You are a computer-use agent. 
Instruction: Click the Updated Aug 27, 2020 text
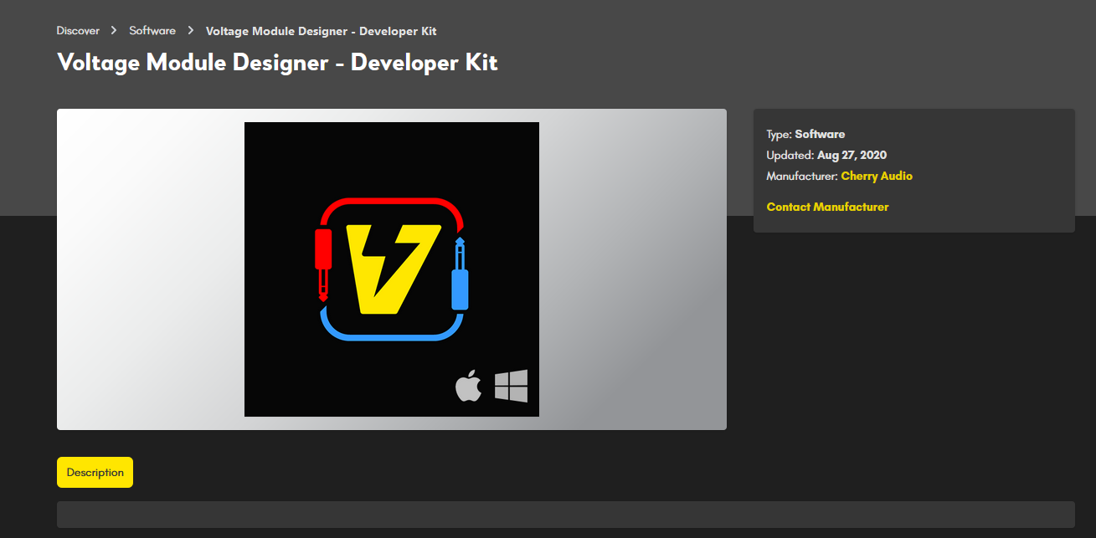tap(826, 155)
